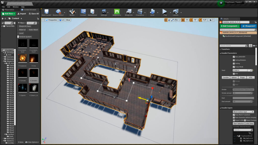Click the Blueprints toolbar icon
Viewport: 258px width, 145px height.
point(129,13)
